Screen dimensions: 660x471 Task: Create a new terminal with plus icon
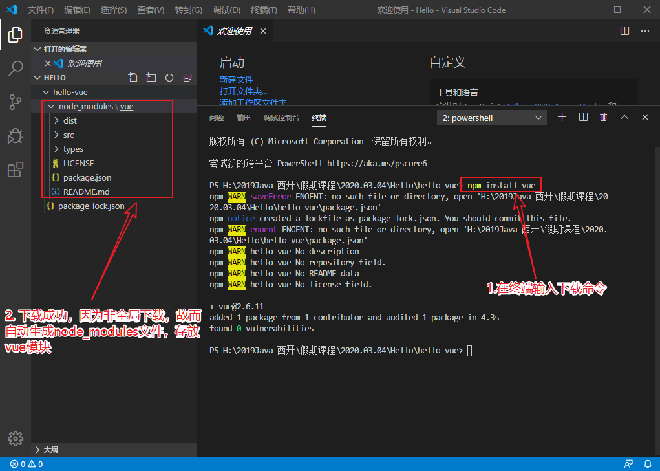(x=562, y=117)
